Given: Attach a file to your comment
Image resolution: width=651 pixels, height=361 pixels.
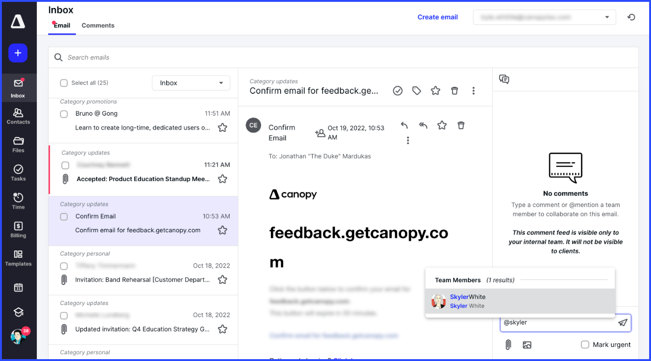Looking at the screenshot, I should click(508, 345).
